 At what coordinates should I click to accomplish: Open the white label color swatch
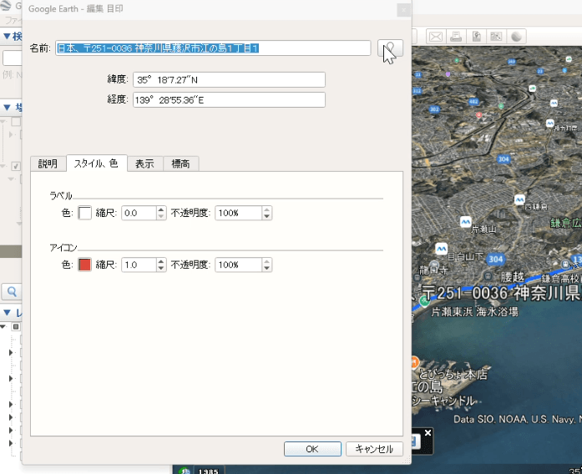click(84, 213)
